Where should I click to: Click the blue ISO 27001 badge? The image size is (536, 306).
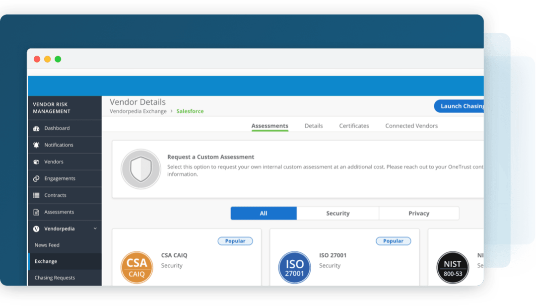coord(295,268)
